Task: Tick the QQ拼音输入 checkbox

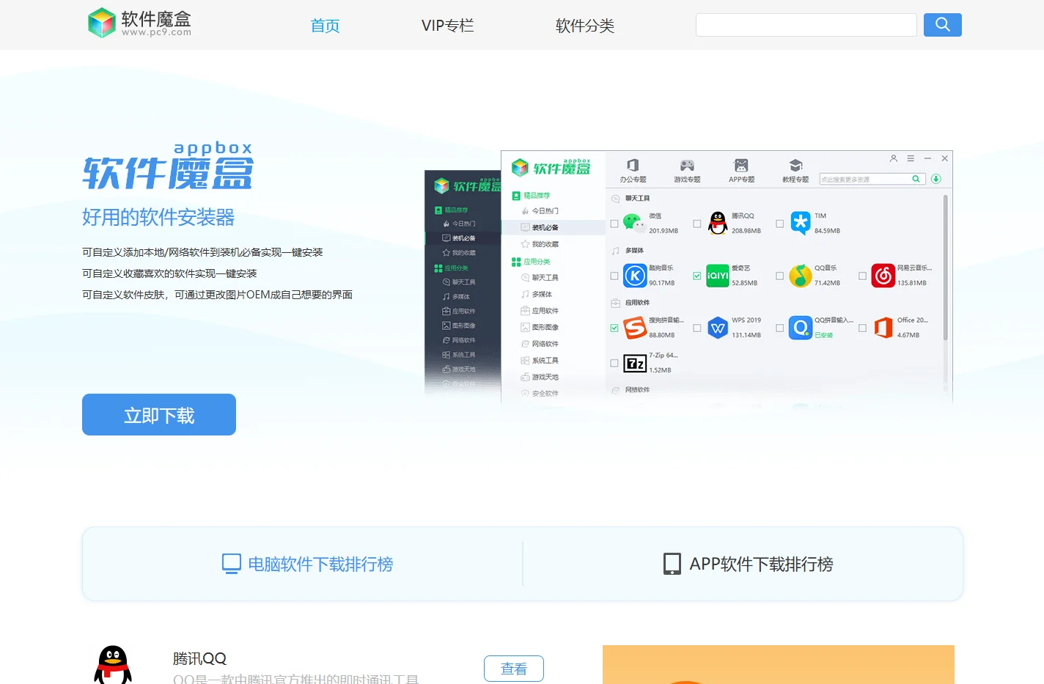Action: point(779,328)
